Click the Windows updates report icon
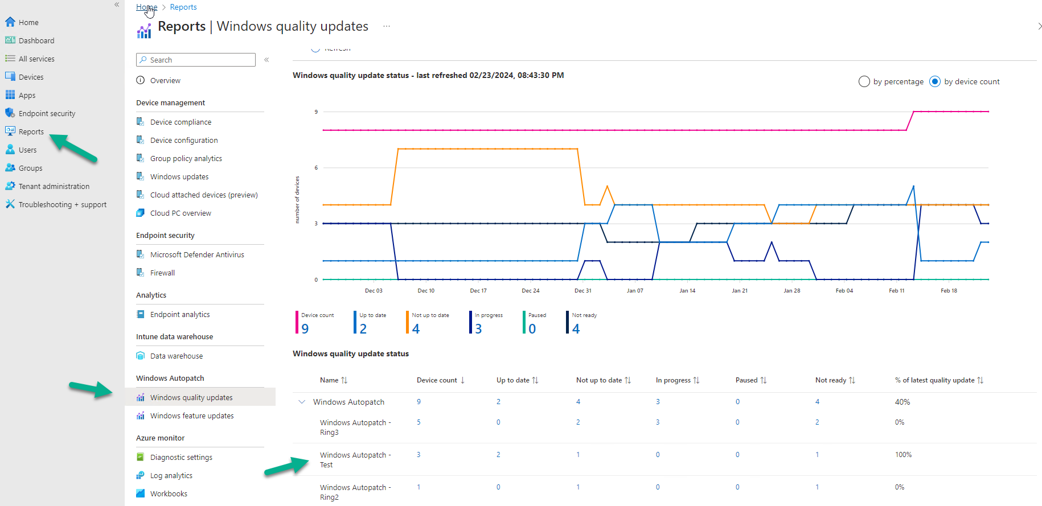 point(141,176)
